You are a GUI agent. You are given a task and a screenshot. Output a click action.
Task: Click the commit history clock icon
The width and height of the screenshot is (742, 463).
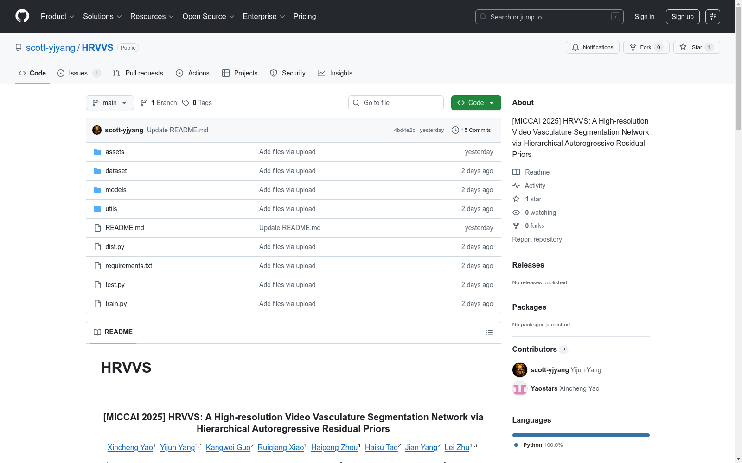(455, 130)
